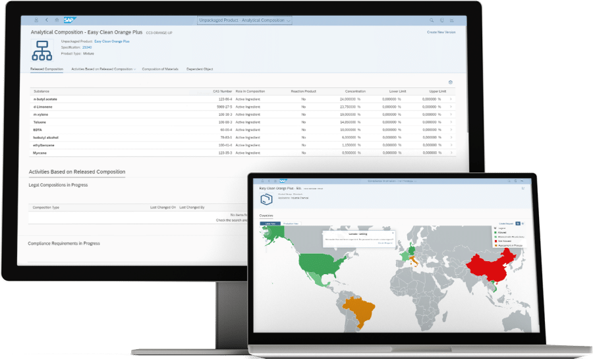
Task: Open notifications icon in monitor SAP header
Action: point(441,20)
